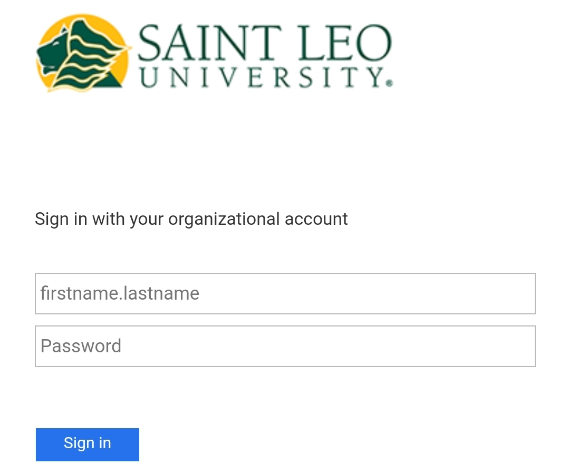569x475 pixels.
Task: Select the SAINT LEO wordmark
Action: click(265, 42)
